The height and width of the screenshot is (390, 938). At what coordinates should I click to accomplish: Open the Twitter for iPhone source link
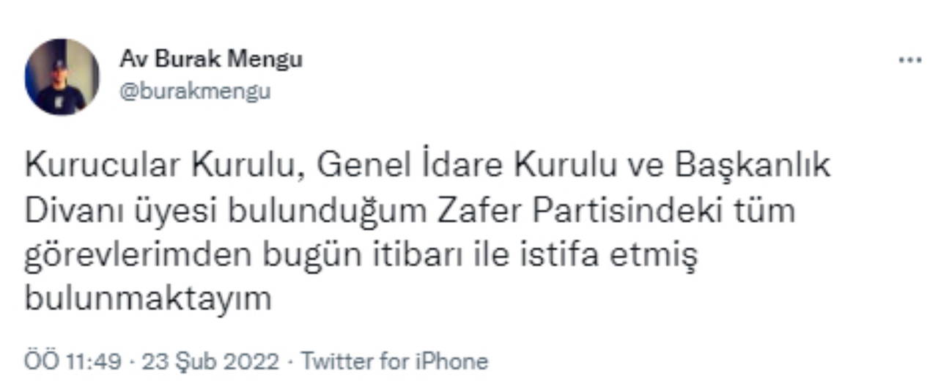[395, 361]
